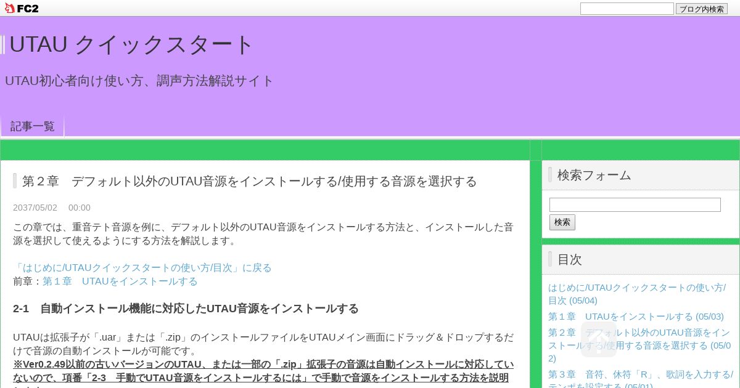Click the 検索フォーム sidebar heading

coord(594,175)
